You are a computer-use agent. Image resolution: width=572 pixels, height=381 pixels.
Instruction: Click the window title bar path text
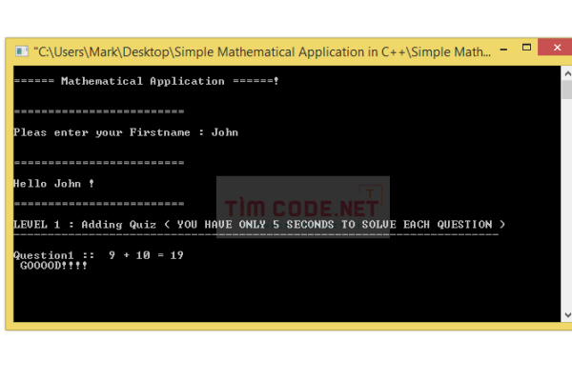[x=262, y=52]
